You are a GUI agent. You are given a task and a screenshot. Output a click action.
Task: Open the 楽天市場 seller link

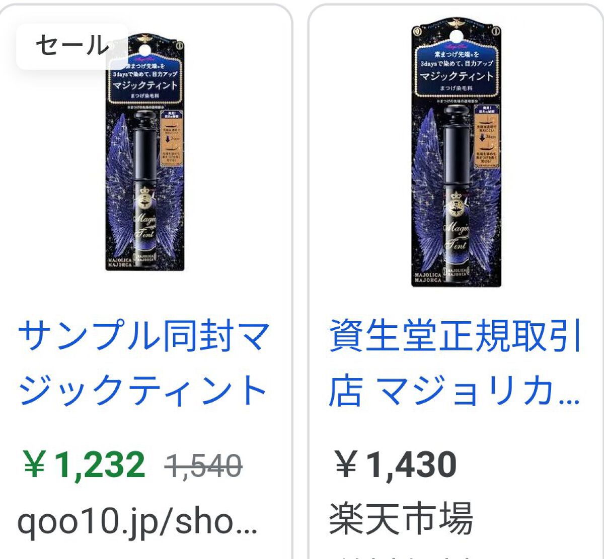coord(401,519)
